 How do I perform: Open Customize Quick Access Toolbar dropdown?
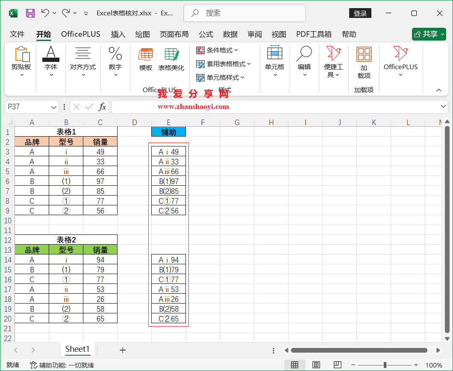tap(86, 13)
